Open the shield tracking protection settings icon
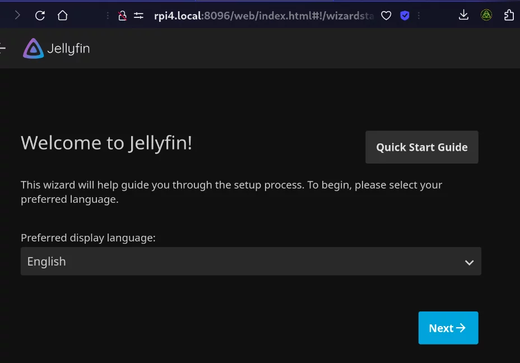Viewport: 520px width, 363px height. [138, 15]
